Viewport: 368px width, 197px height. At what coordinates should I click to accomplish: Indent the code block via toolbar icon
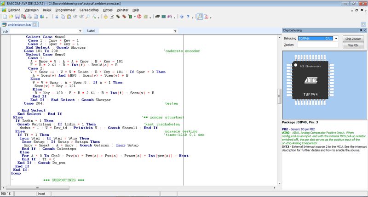pyautogui.click(x=75, y=17)
